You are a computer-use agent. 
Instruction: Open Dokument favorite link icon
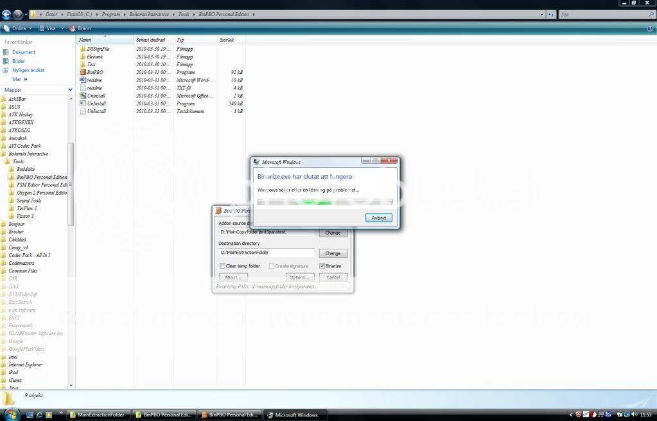point(6,52)
